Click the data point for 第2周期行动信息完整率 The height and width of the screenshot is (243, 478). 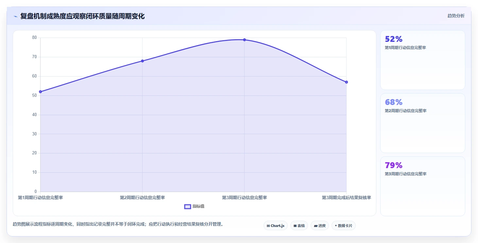pyautogui.click(x=142, y=61)
